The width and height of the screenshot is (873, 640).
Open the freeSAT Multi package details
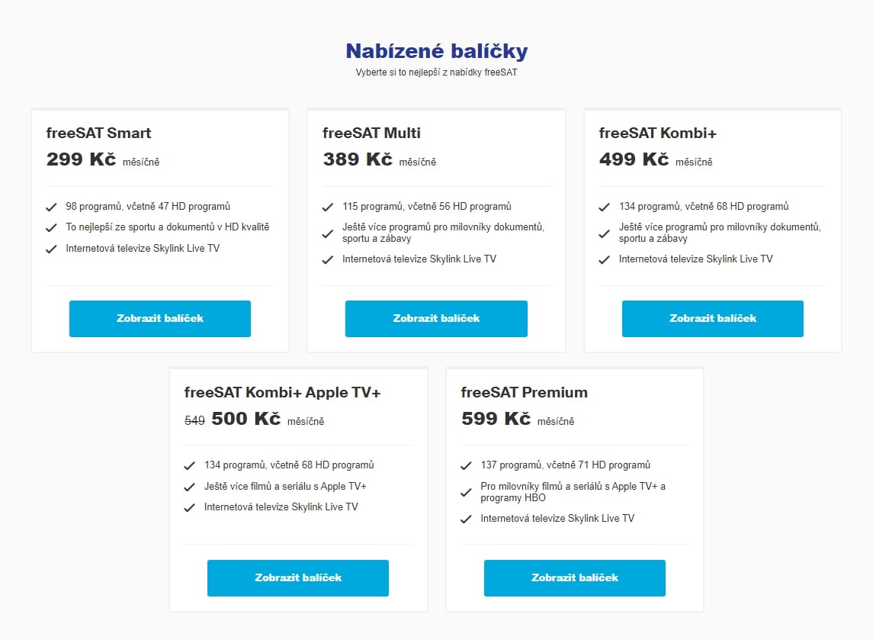click(x=436, y=318)
